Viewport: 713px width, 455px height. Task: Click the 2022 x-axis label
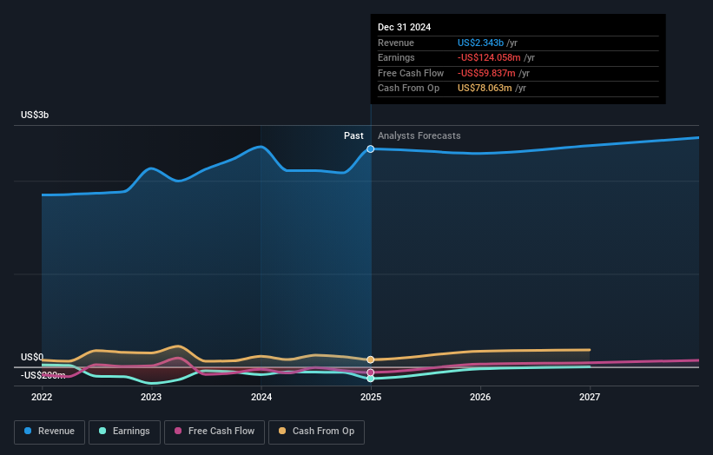coord(42,397)
